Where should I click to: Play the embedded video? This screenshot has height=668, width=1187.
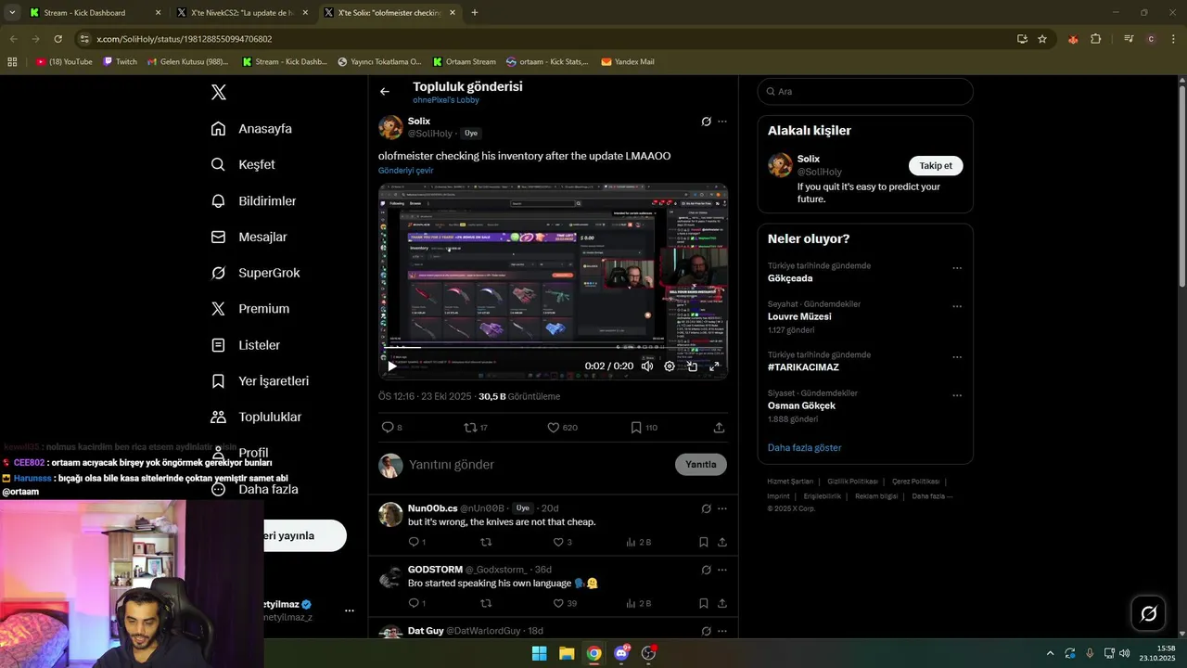pos(392,366)
